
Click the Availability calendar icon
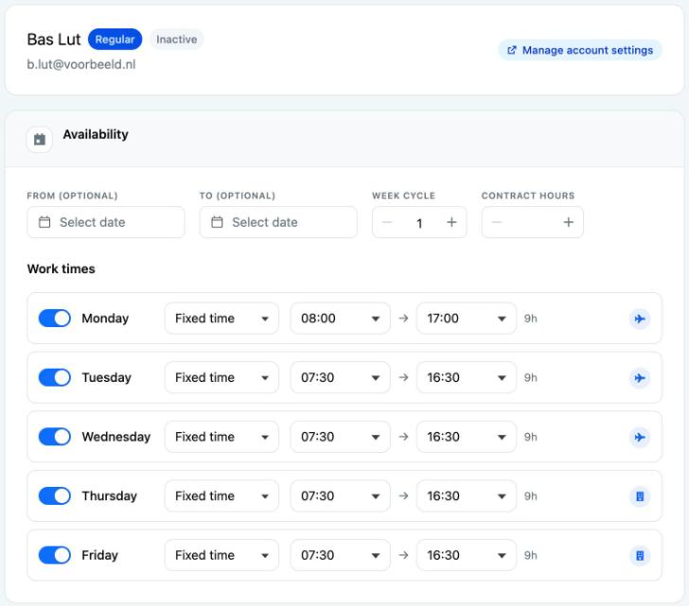40,140
